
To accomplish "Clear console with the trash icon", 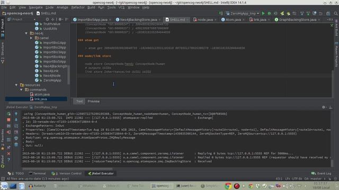I will pyautogui.click(x=16, y=145).
